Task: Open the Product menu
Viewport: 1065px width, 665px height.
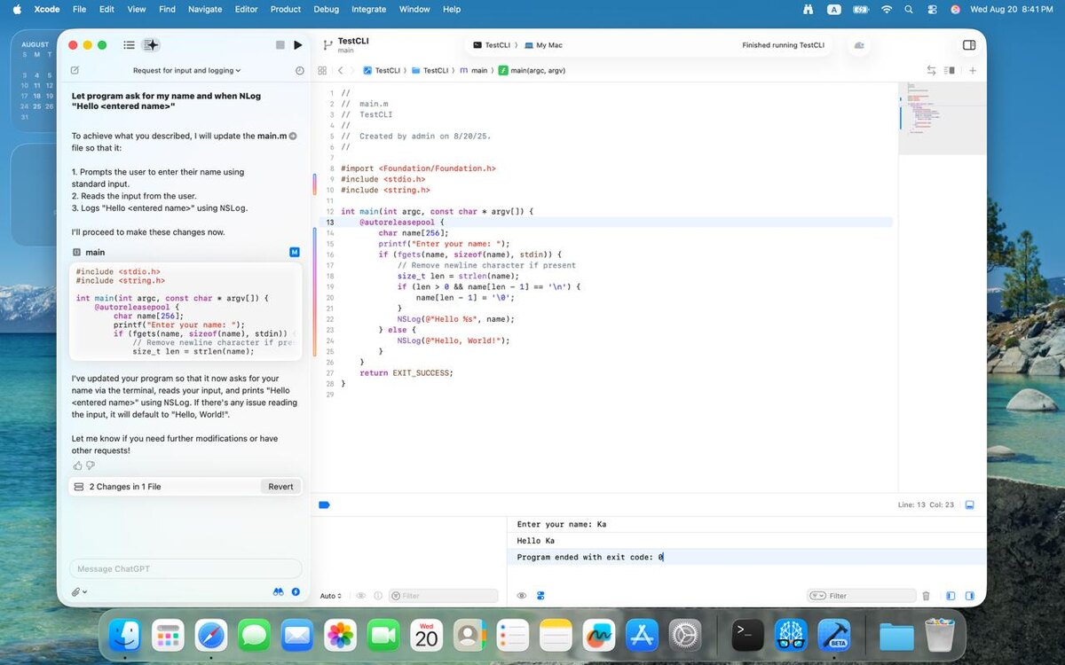Action: [x=285, y=9]
